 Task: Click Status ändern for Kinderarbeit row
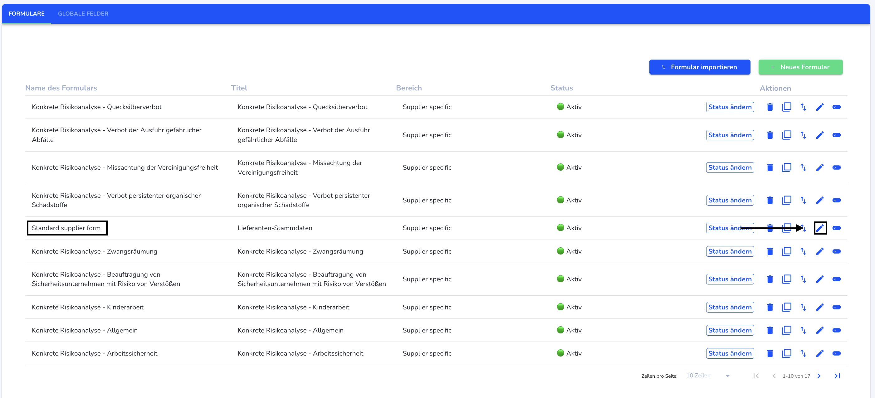730,307
